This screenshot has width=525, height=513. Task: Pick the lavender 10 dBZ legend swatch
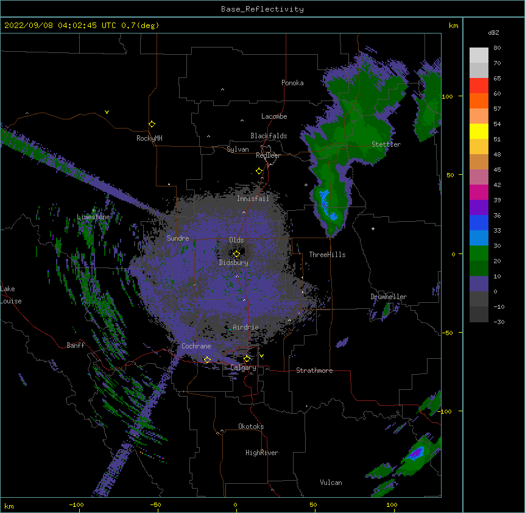[479, 284]
